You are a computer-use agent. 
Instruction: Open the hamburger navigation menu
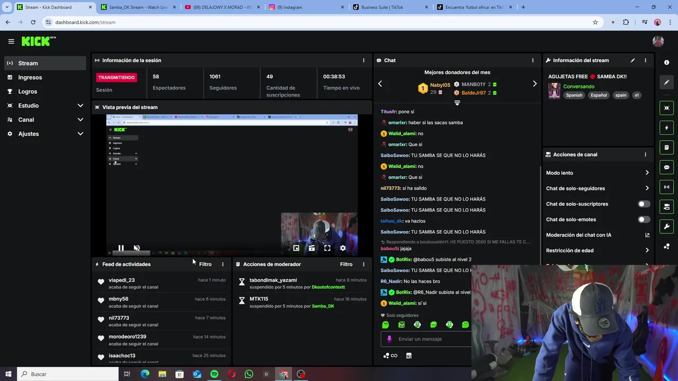tap(11, 41)
